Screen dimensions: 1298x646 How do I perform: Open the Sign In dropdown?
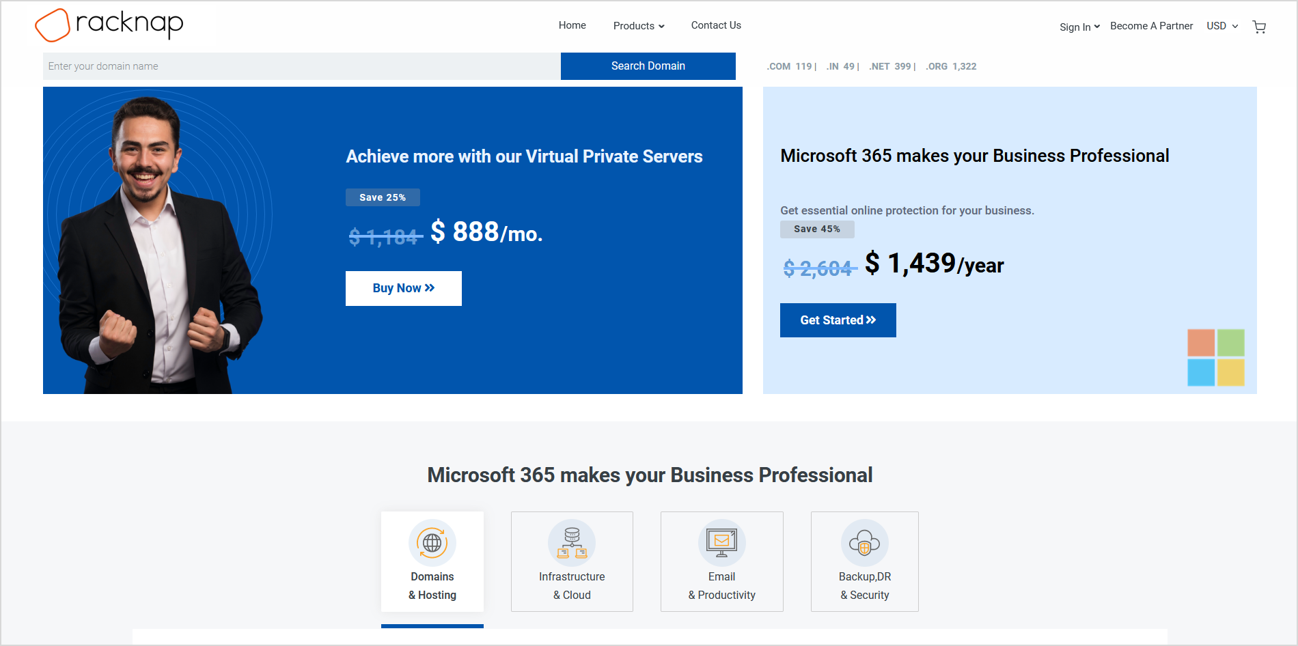pyautogui.click(x=1079, y=27)
